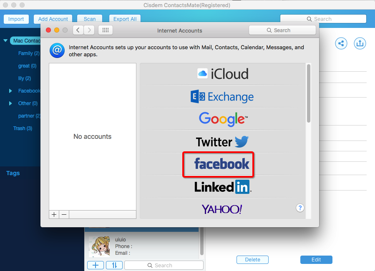Select the Facebook sidebar group
The height and width of the screenshot is (271, 375).
(29, 91)
